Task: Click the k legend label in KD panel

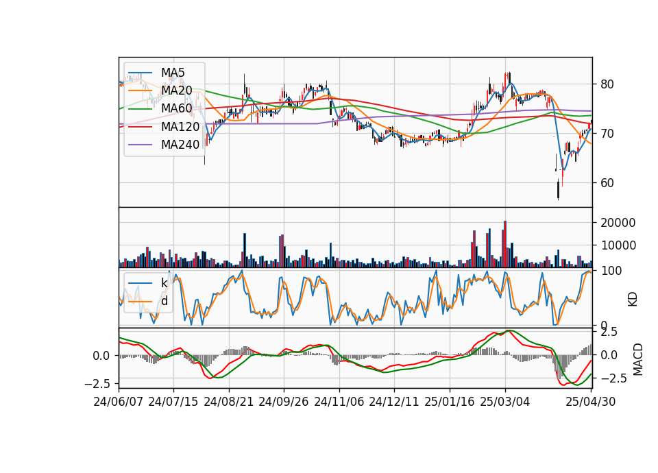Action: coord(164,283)
